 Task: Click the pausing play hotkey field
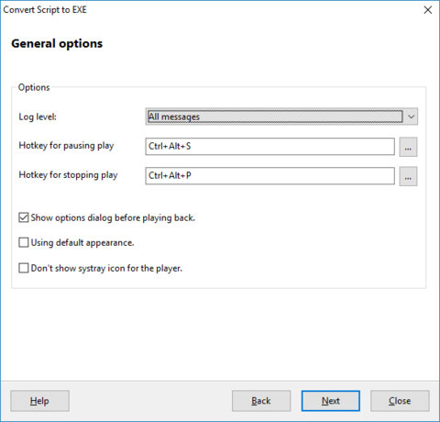[270, 147]
